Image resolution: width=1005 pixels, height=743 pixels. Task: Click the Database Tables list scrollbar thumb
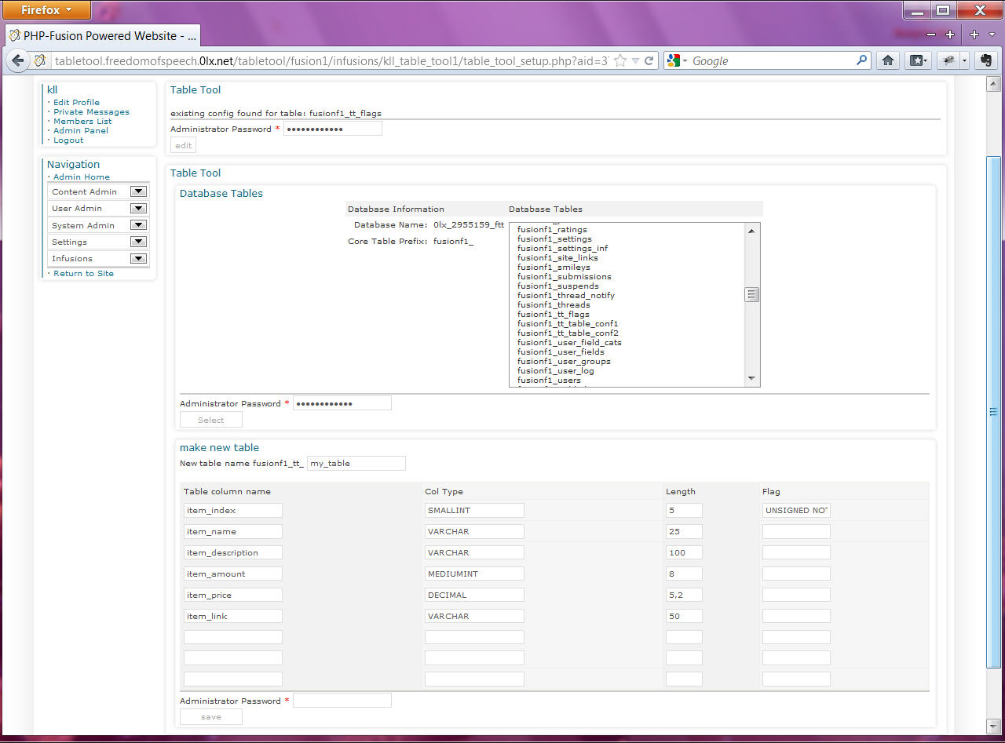click(x=751, y=295)
